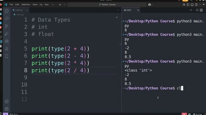Image resolution: width=206 pixels, height=115 pixels.
Task: Click the Python Course command center search
Action: [107, 5]
